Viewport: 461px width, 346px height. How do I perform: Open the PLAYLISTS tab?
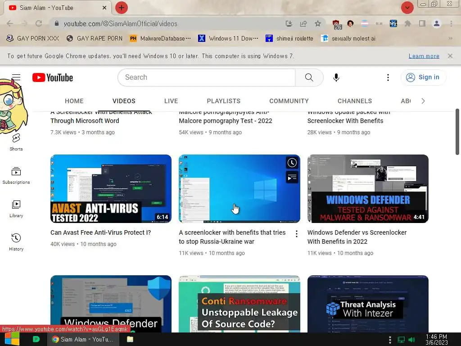223,101
